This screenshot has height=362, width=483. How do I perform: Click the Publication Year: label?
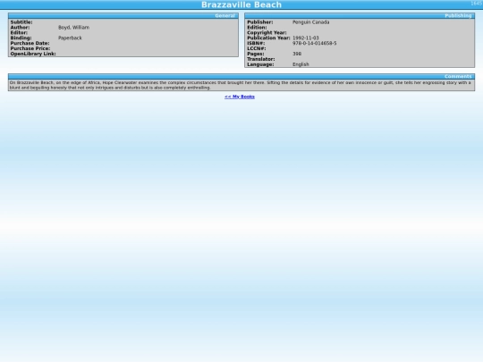pos(268,38)
